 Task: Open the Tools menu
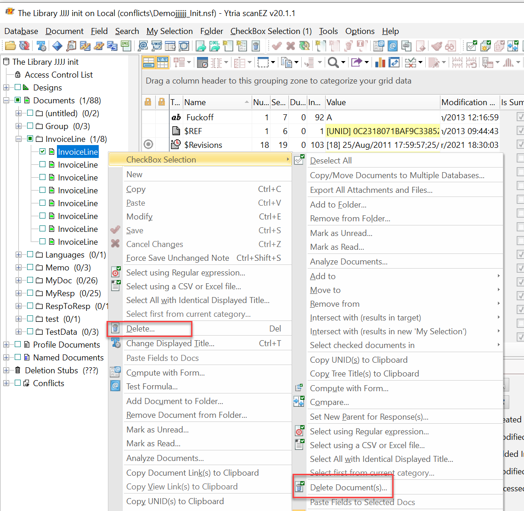click(x=328, y=31)
